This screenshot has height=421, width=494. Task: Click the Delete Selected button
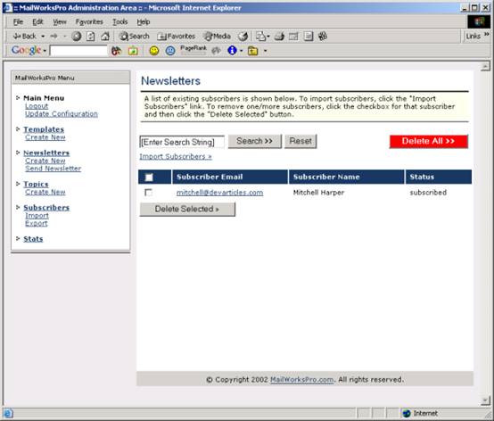(x=187, y=209)
